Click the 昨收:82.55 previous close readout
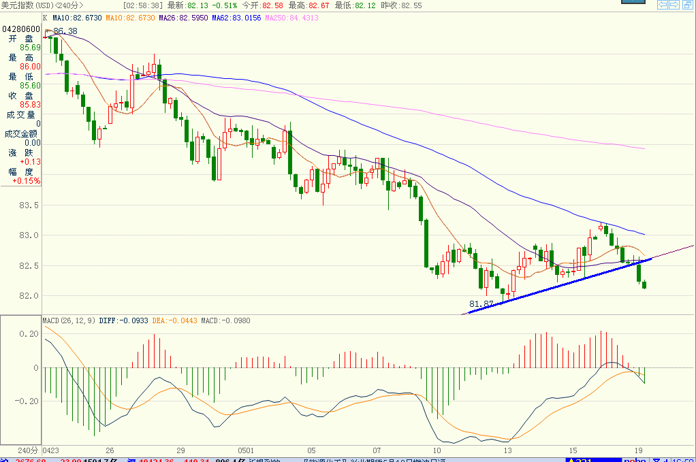Image resolution: width=696 pixels, height=462 pixels. 402,5
